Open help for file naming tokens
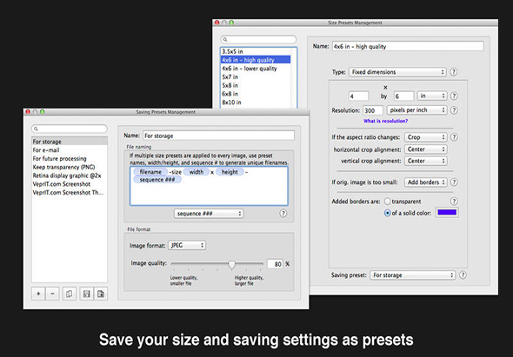Image resolution: width=513 pixels, height=357 pixels. tap(283, 214)
